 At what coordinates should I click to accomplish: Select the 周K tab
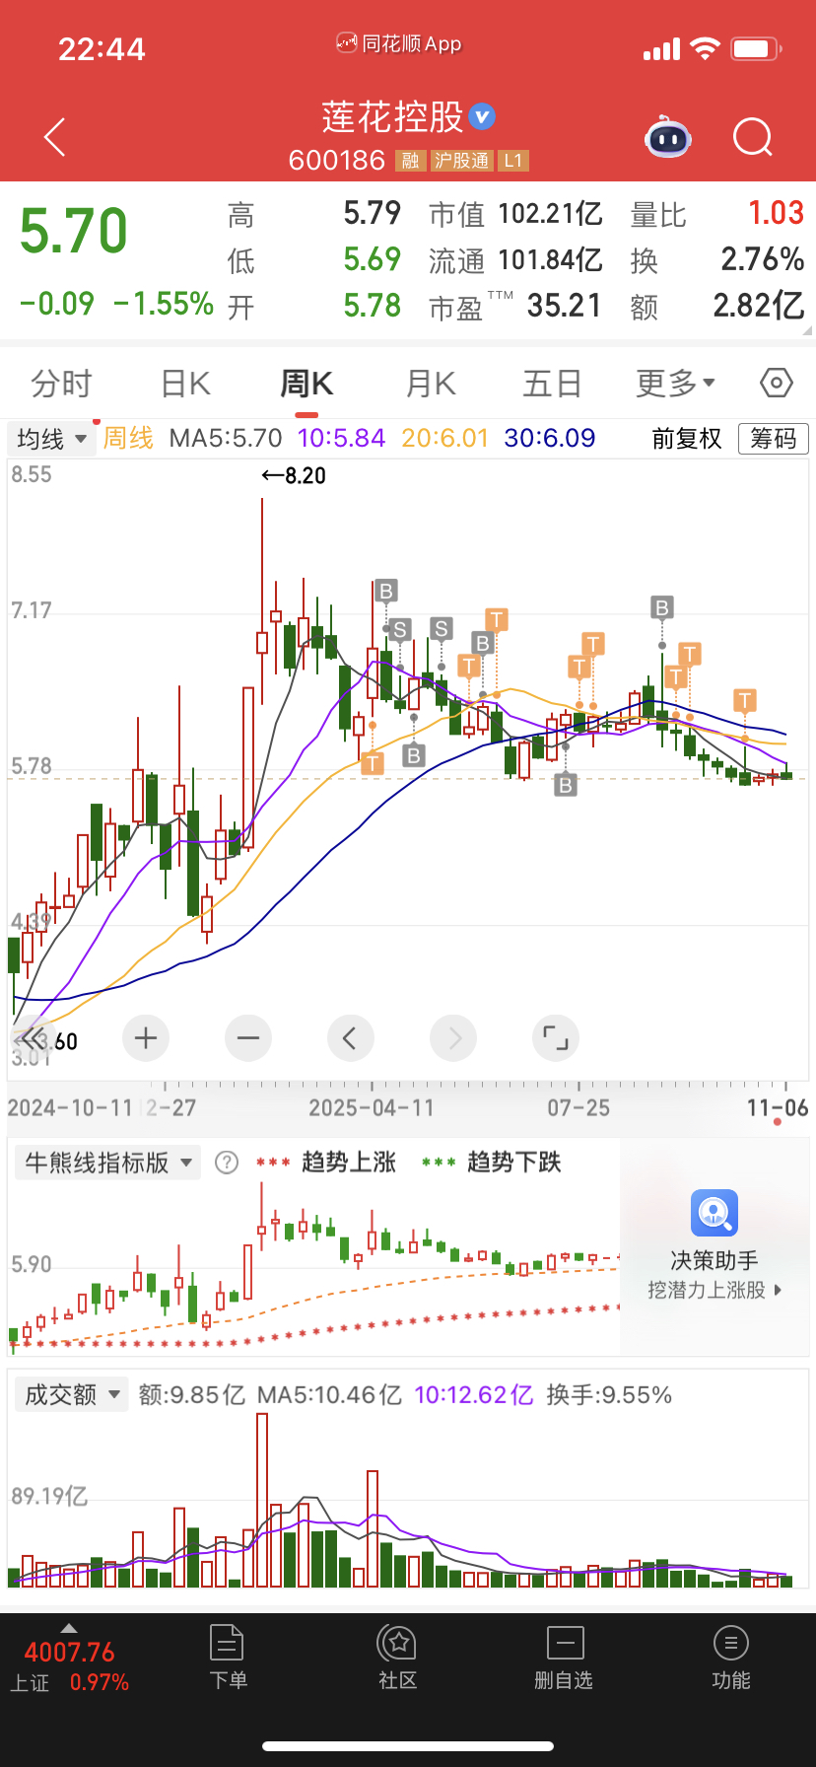pyautogui.click(x=306, y=383)
